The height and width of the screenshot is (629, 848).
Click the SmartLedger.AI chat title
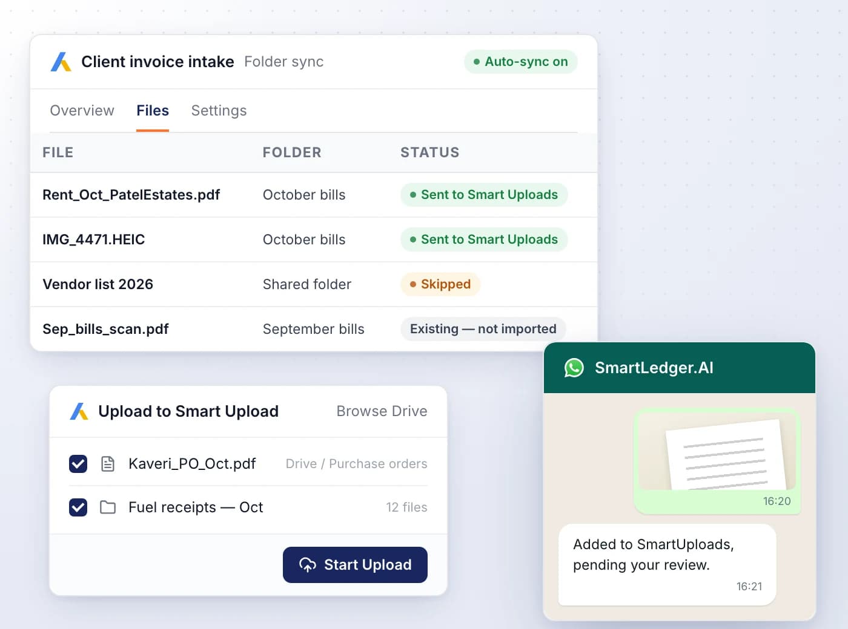tap(654, 368)
